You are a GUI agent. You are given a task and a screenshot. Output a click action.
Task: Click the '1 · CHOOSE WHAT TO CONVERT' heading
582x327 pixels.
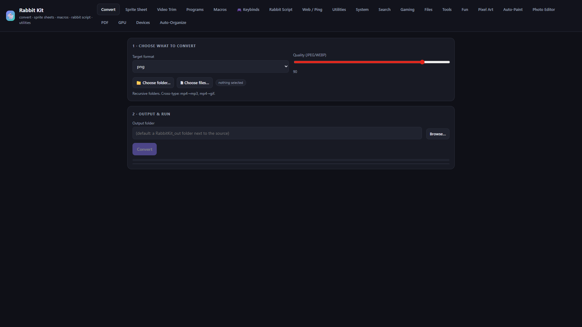click(164, 46)
